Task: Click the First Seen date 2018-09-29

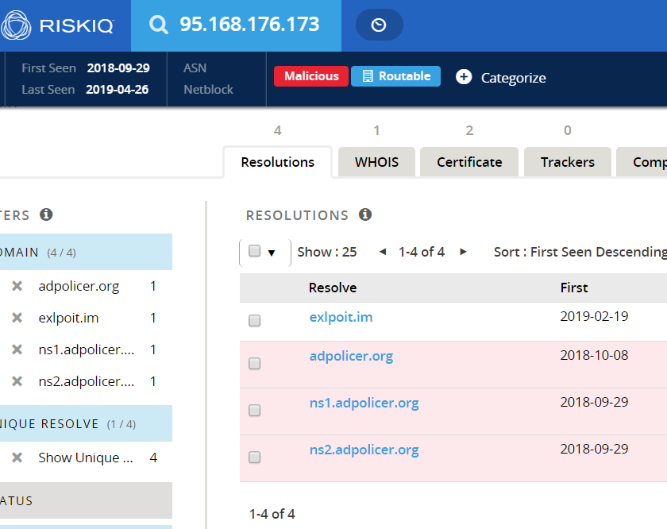Action: [x=118, y=68]
